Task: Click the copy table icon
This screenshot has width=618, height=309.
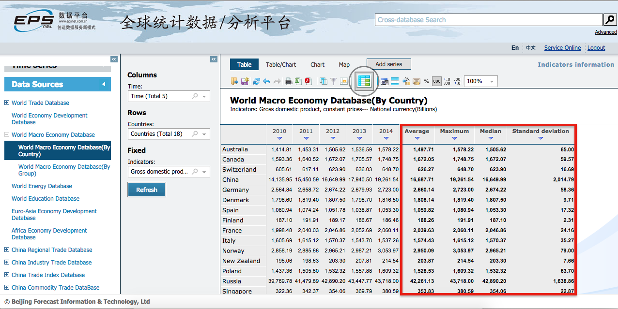Action: pyautogui.click(x=323, y=81)
